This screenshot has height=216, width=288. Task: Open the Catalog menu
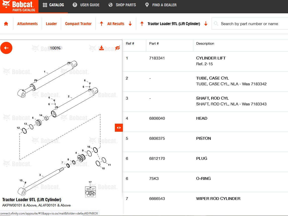(x=53, y=5)
